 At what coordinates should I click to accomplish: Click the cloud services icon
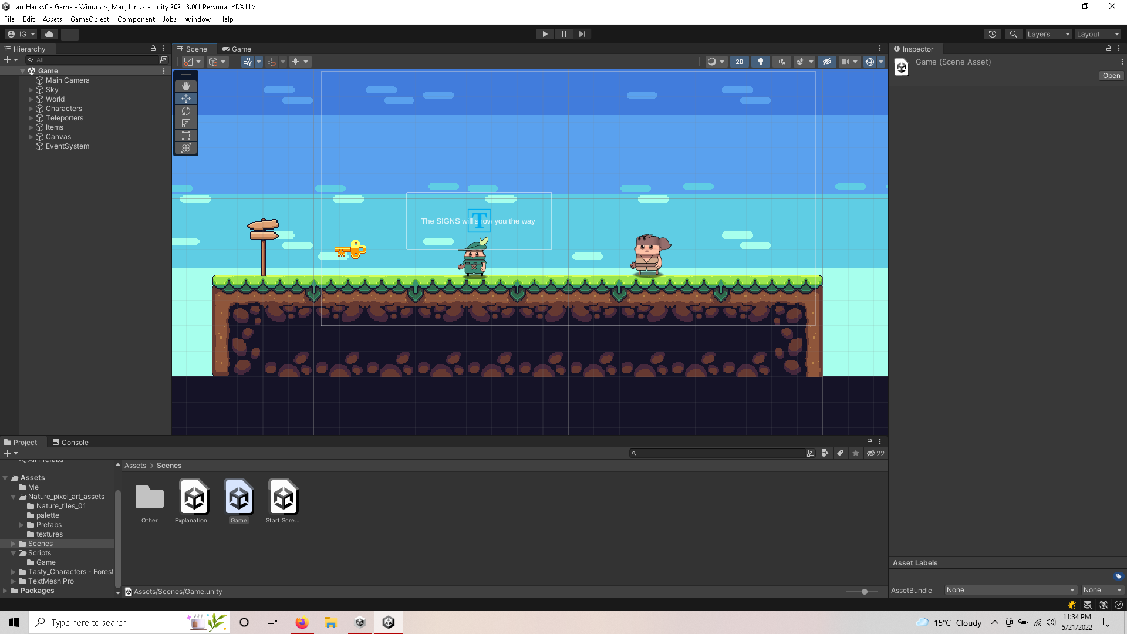49,34
